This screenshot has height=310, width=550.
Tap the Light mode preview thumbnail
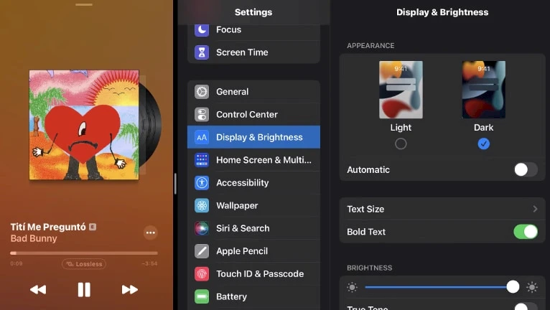[x=401, y=90]
